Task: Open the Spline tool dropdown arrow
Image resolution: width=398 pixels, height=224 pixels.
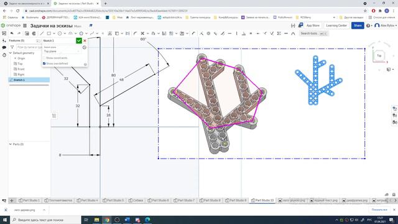Action: 97,34
